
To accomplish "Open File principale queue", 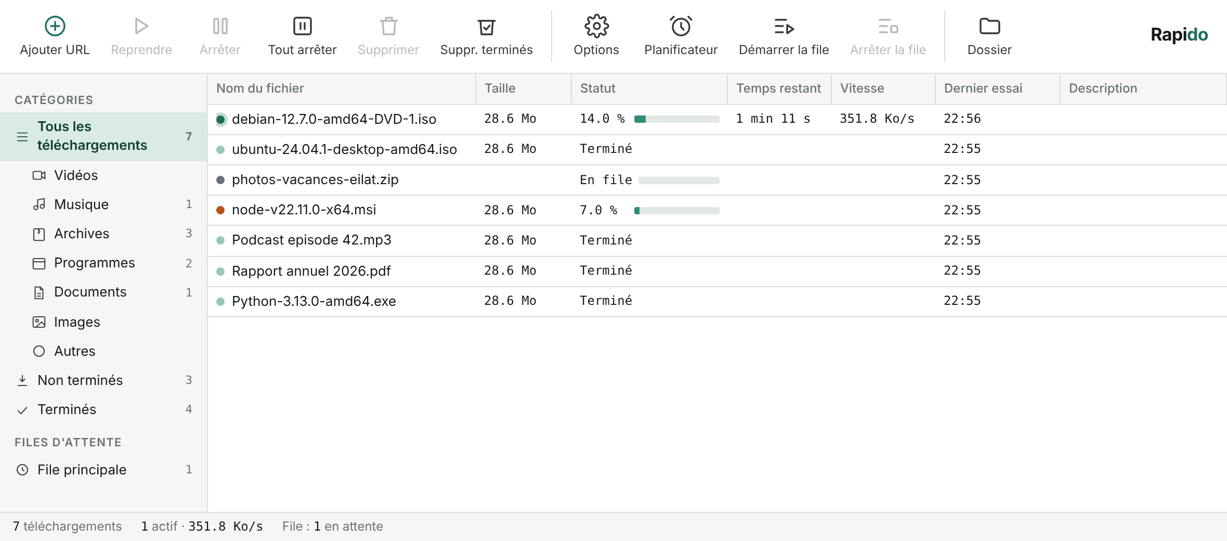I will pyautogui.click(x=104, y=470).
